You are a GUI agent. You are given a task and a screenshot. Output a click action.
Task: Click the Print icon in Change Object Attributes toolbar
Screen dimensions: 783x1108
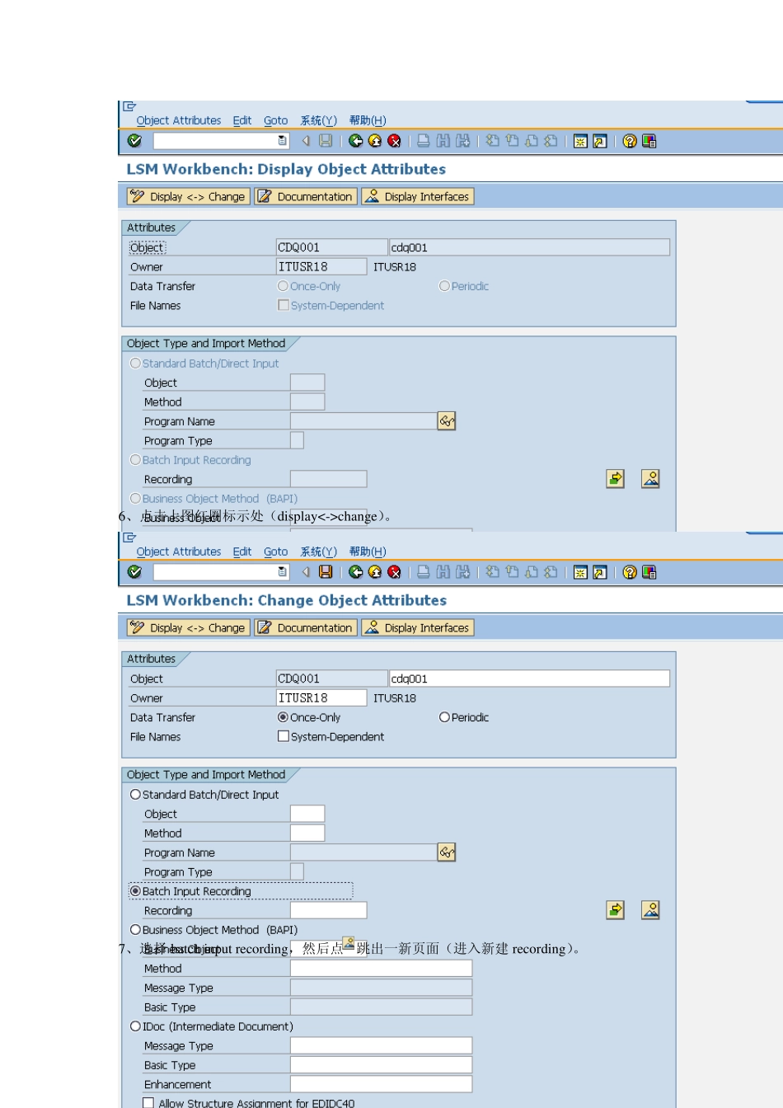pos(423,572)
